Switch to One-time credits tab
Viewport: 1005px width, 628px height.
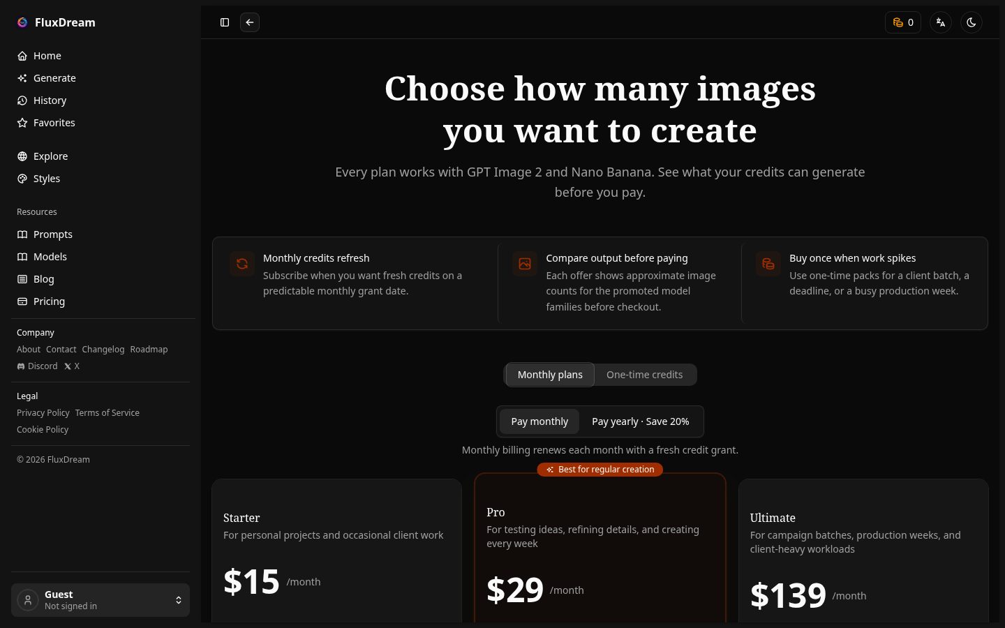tap(644, 375)
